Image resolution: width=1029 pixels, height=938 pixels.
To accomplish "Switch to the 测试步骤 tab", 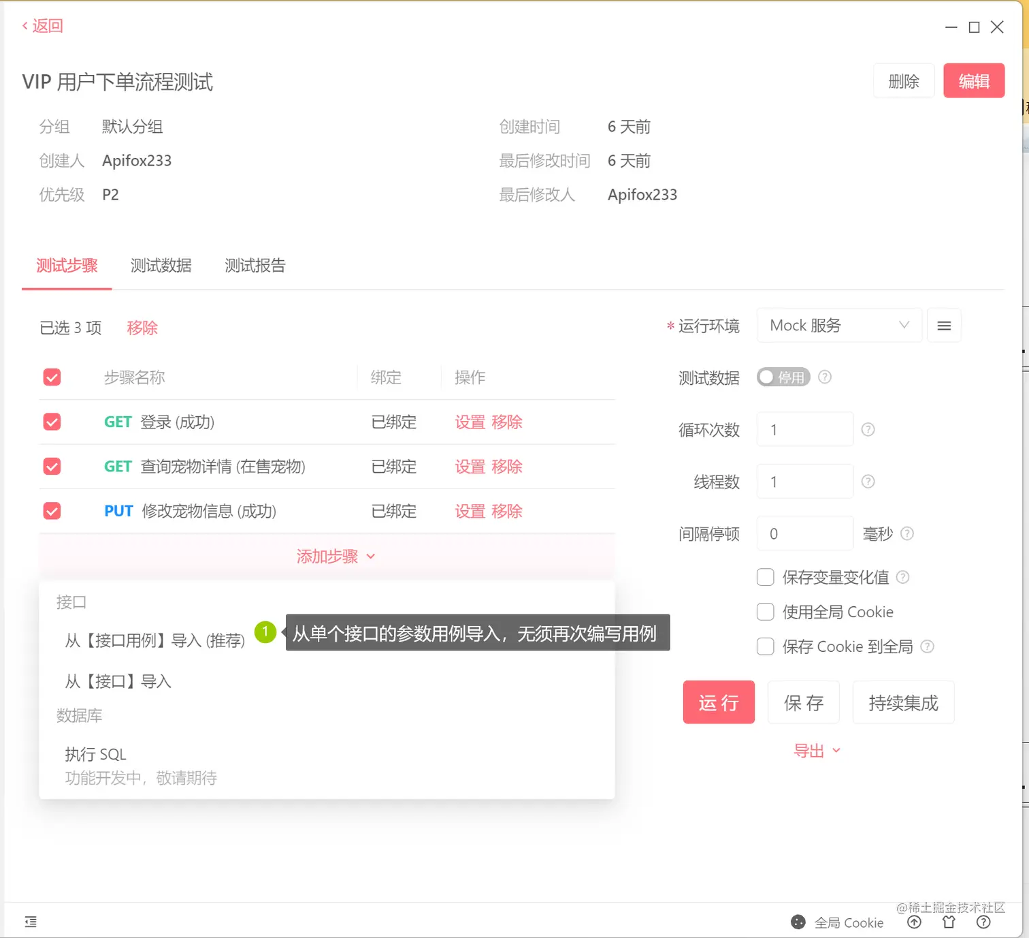I will [x=67, y=266].
